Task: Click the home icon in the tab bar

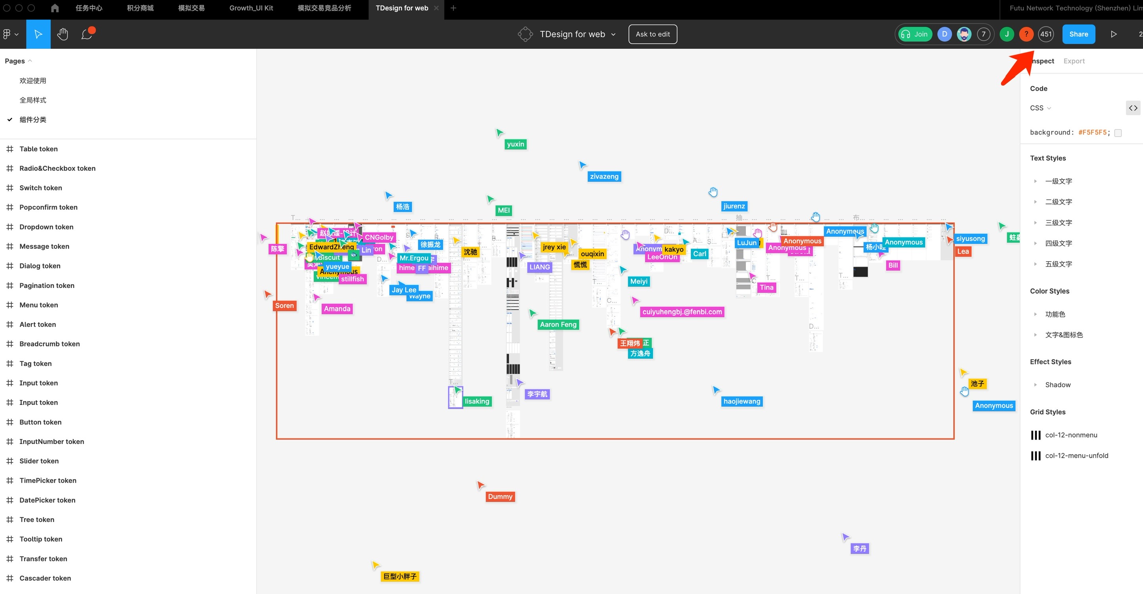Action: [x=55, y=8]
